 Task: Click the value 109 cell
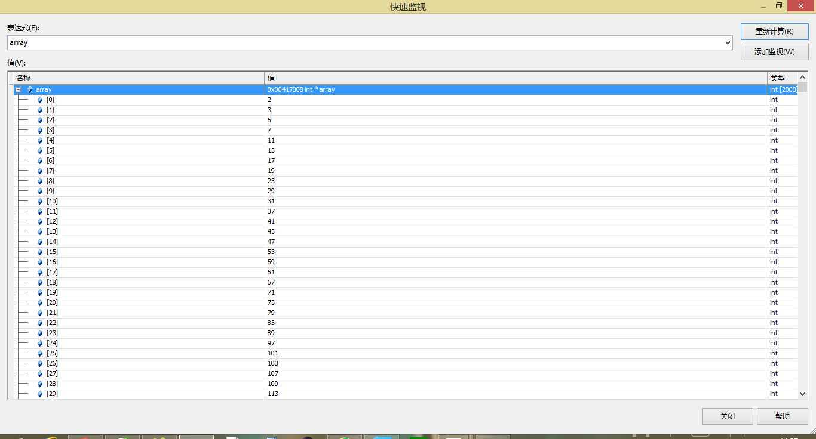(x=516, y=384)
